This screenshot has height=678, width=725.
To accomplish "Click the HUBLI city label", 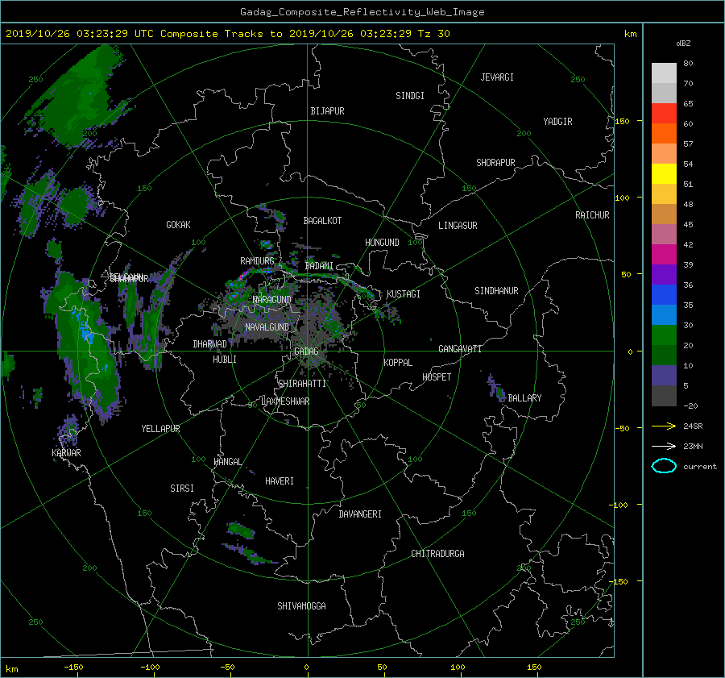I will (x=225, y=359).
